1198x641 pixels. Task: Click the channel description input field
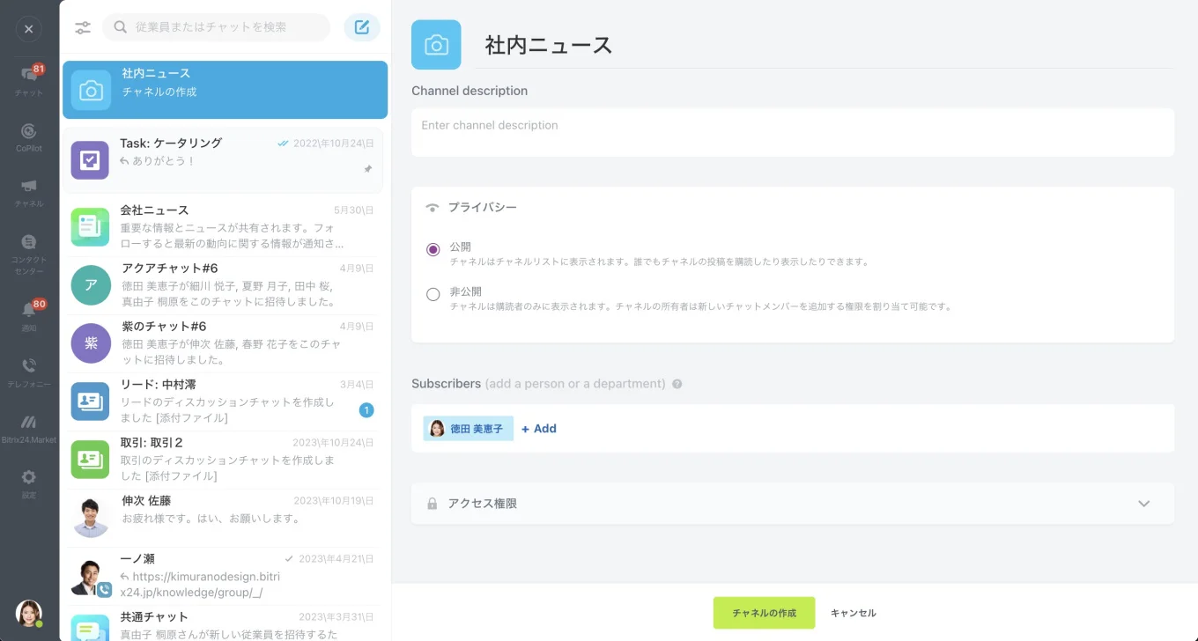[x=793, y=132]
